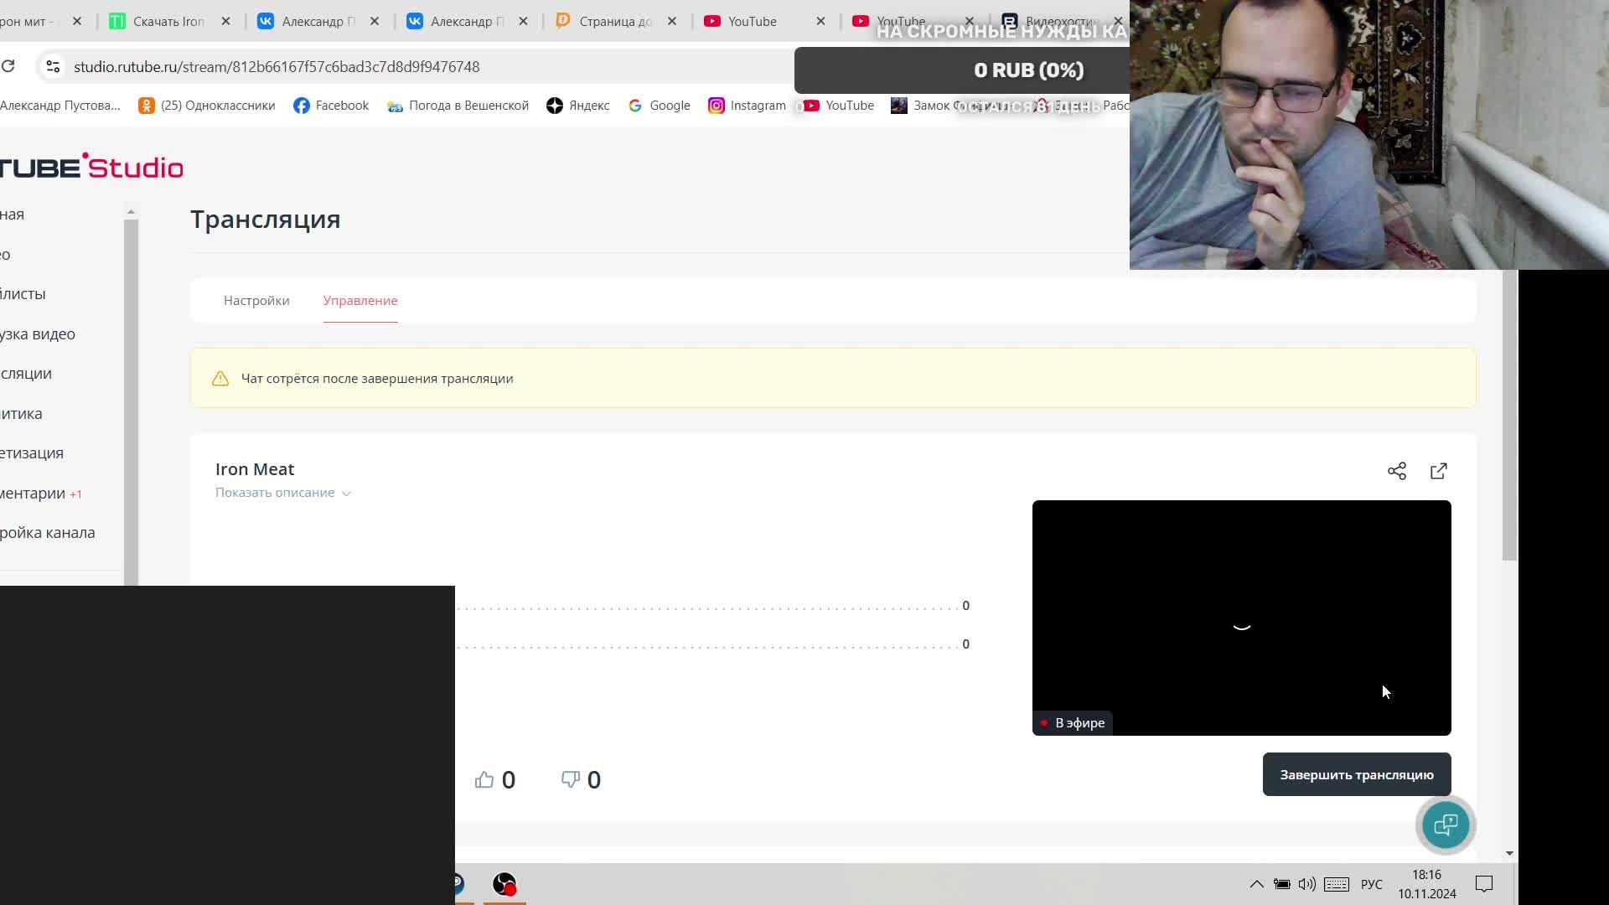Show hidden system tray icons chevron

[1256, 884]
